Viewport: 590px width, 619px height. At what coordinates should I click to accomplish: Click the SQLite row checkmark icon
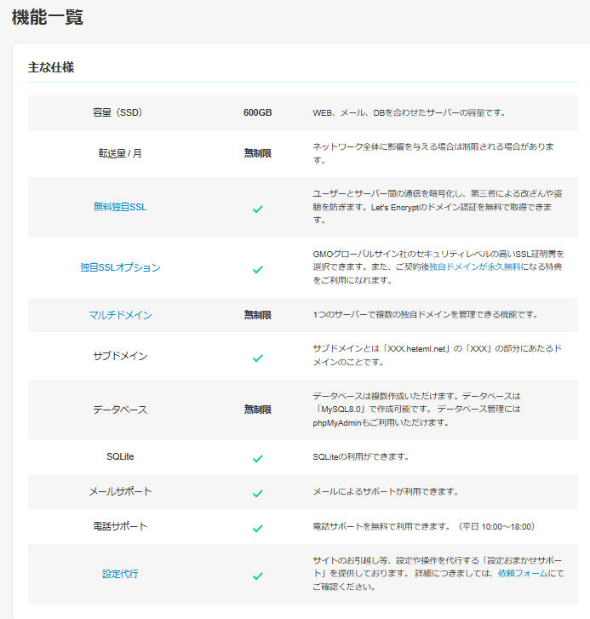(257, 457)
